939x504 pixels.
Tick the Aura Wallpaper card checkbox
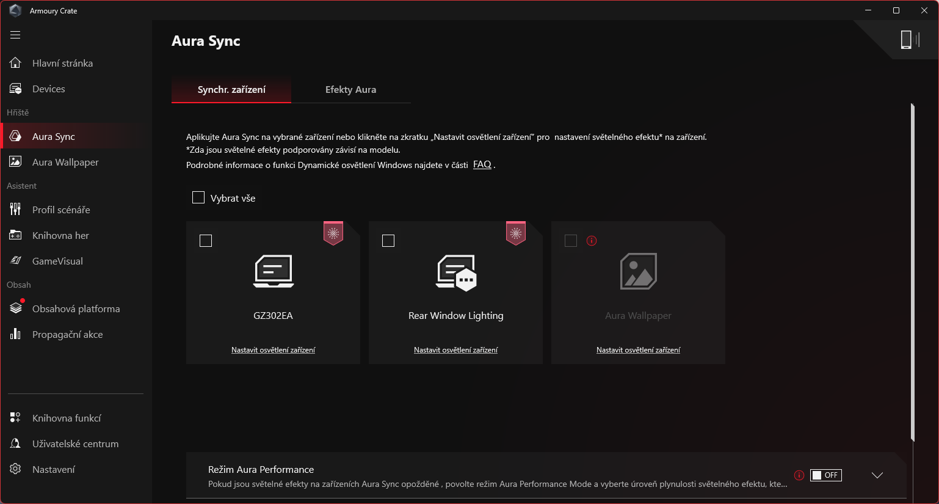571,241
